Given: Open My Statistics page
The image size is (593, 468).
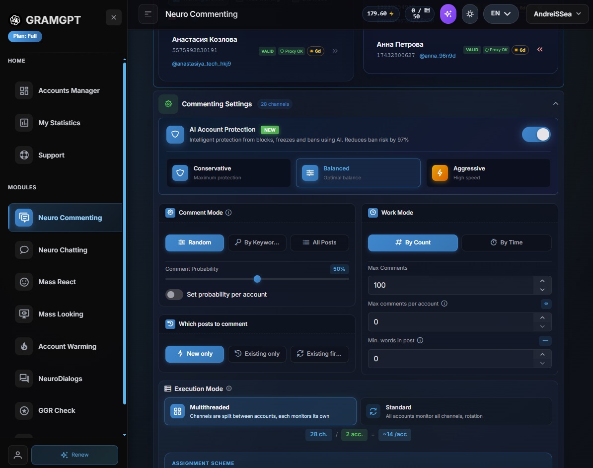Looking at the screenshot, I should coord(65,123).
